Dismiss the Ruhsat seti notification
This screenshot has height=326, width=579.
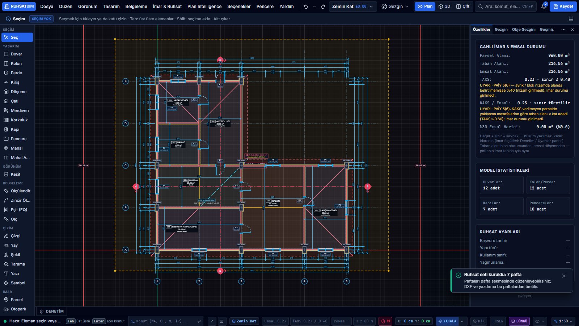[x=564, y=276]
